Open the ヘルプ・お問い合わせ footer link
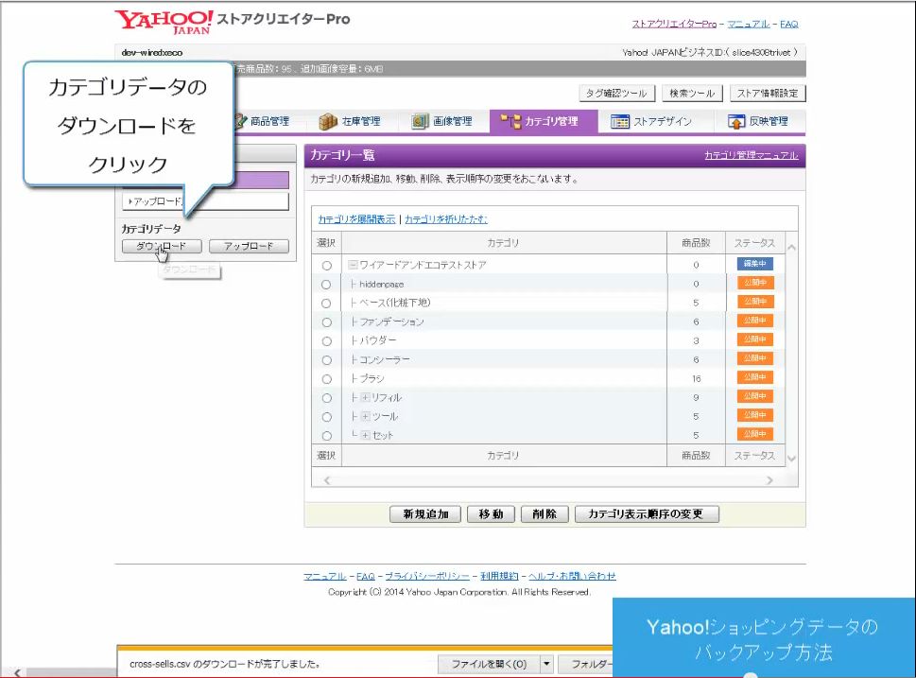 point(572,576)
